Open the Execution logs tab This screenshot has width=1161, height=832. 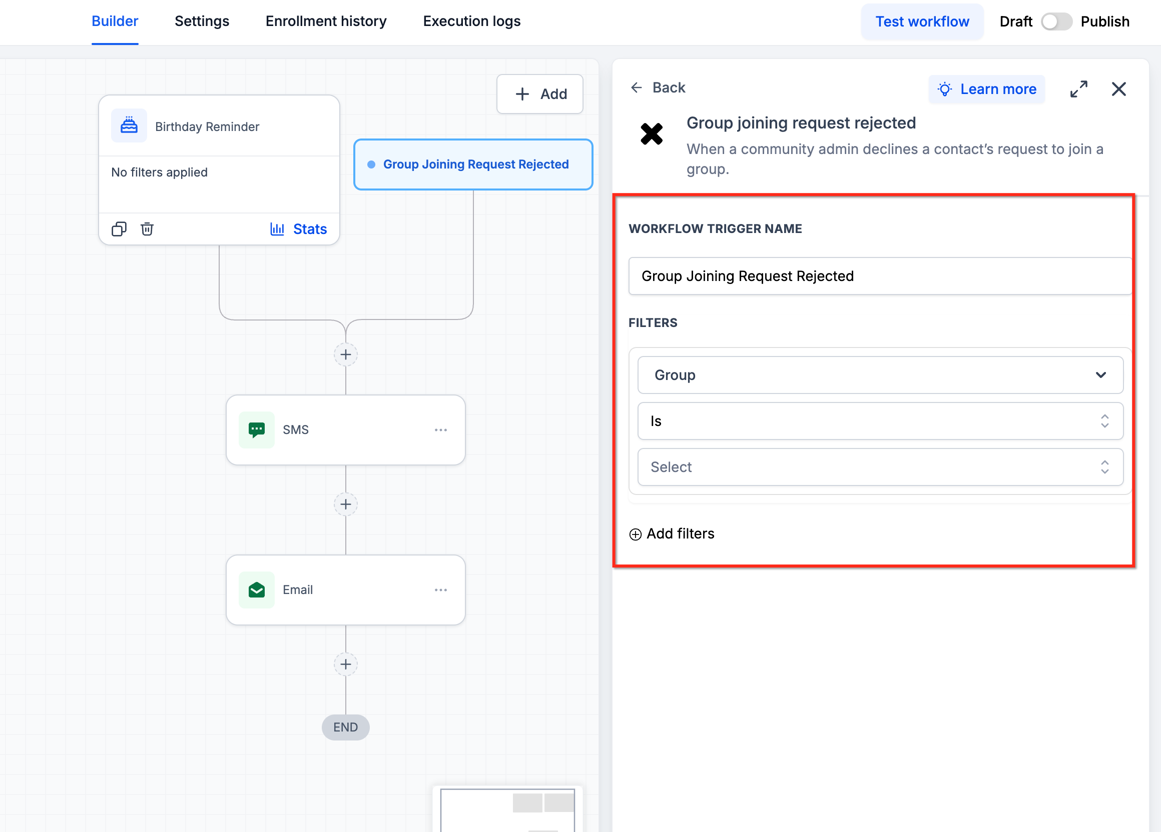coord(471,21)
